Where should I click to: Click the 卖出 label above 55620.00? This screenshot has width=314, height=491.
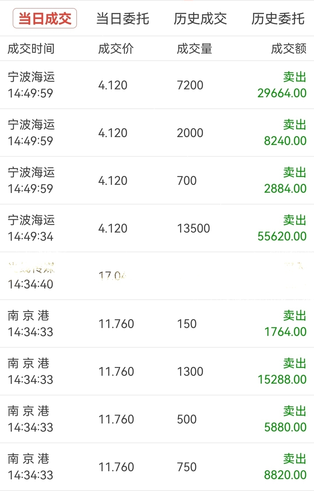tap(295, 220)
